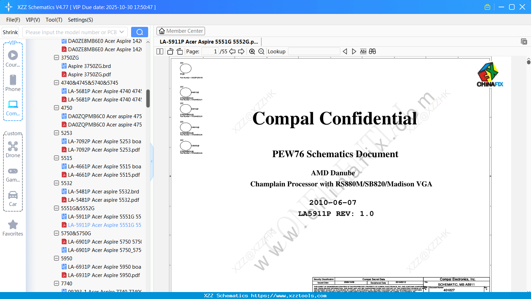Open the model number dropdown arrow
The width and height of the screenshot is (531, 299).
pos(122,32)
